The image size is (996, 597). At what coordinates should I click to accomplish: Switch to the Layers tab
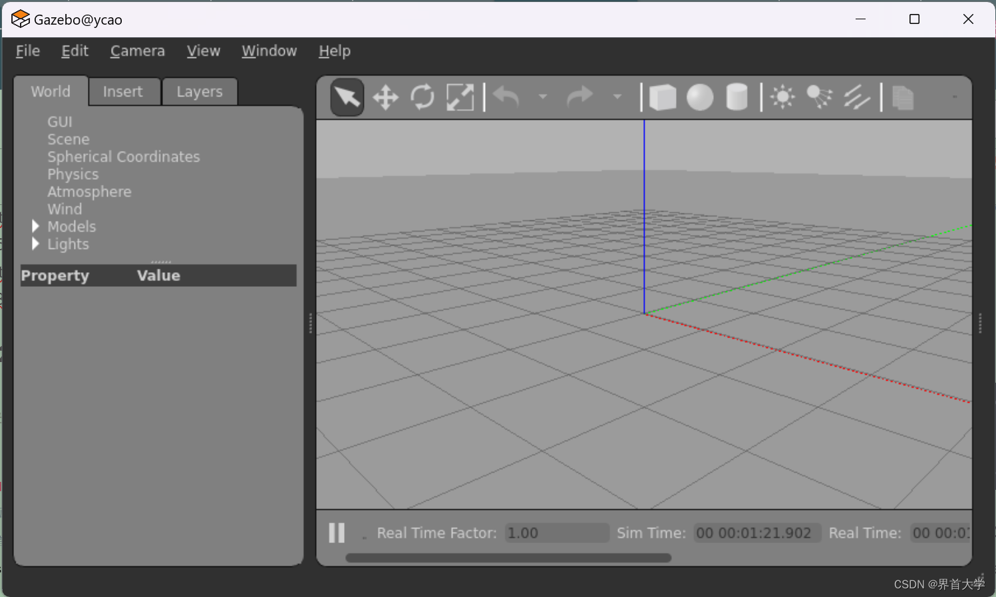(x=200, y=92)
